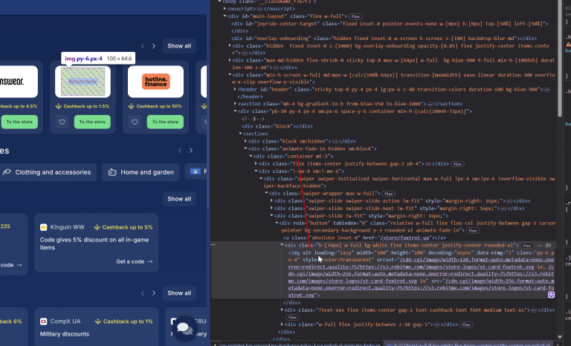Click the hotline.finance logo thumbnail
571x346 pixels.
pyautogui.click(x=155, y=82)
